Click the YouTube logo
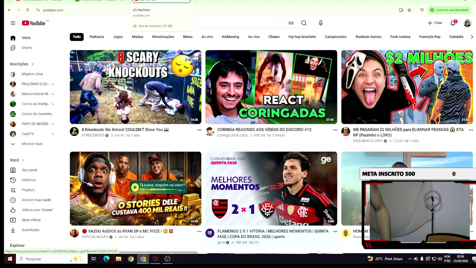The image size is (476, 268). click(x=33, y=23)
